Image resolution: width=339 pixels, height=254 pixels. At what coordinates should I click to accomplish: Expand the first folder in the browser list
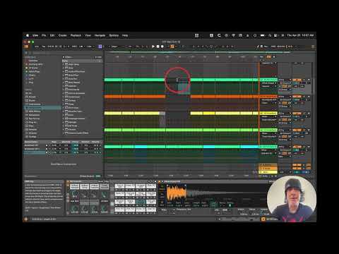click(x=64, y=64)
